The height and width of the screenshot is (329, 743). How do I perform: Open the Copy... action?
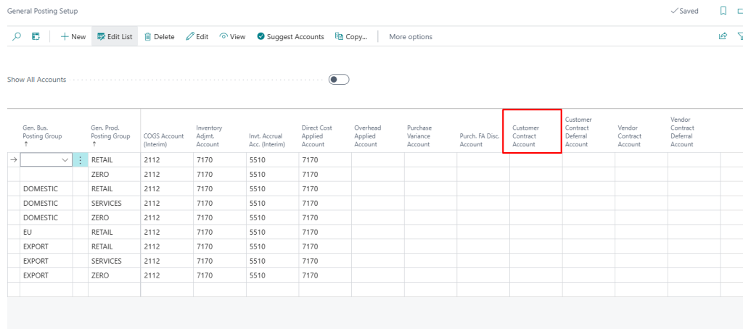[x=351, y=36]
